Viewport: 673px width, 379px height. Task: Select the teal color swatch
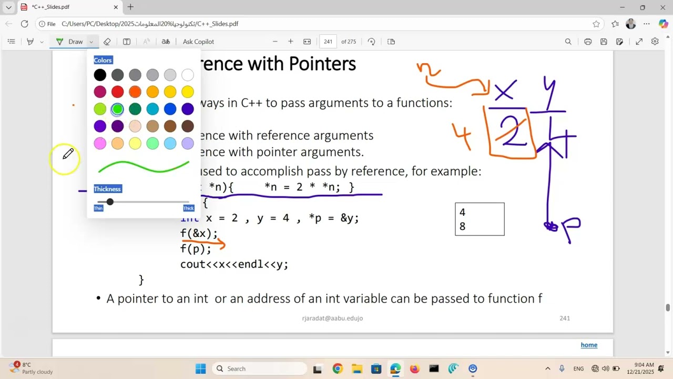click(x=152, y=109)
